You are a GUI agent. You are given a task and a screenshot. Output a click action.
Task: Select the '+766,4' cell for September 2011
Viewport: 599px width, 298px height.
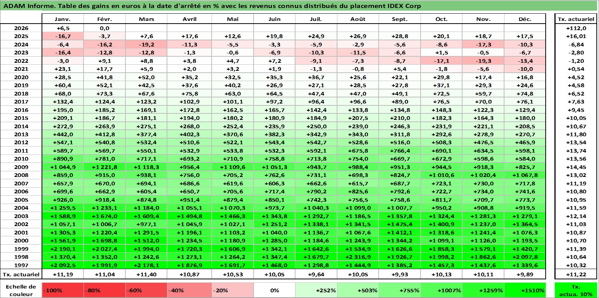coord(400,151)
